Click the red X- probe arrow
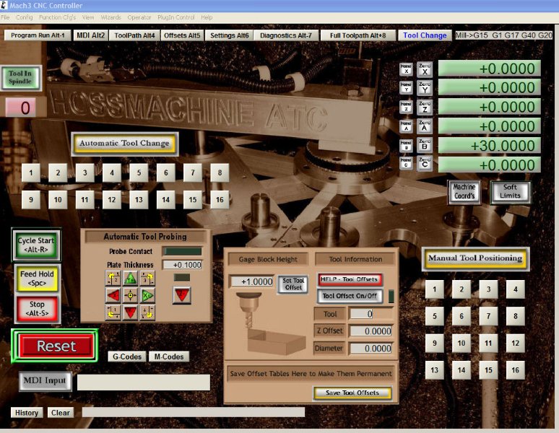 point(113,295)
